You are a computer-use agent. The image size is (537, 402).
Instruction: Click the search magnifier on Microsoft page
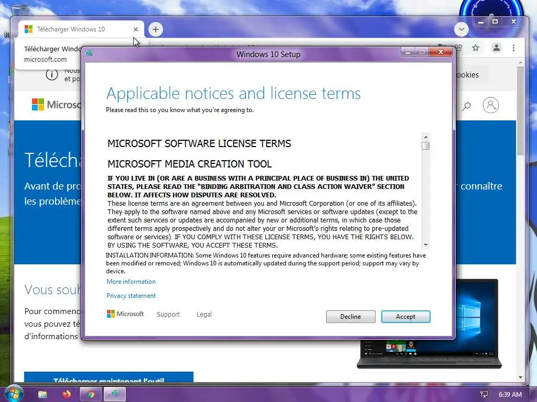(466, 106)
